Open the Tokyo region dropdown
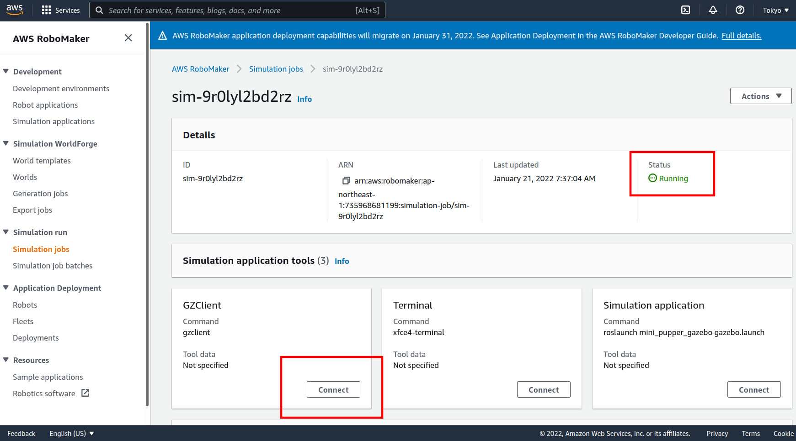The image size is (796, 441). point(776,10)
